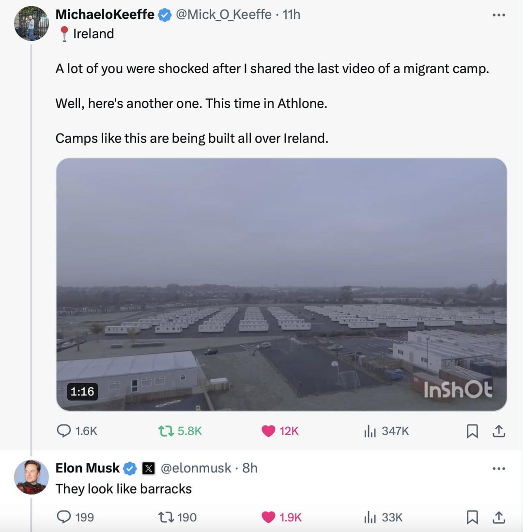Open Elon Musk's profile avatar
Screen dimensions: 523x532
[31, 477]
